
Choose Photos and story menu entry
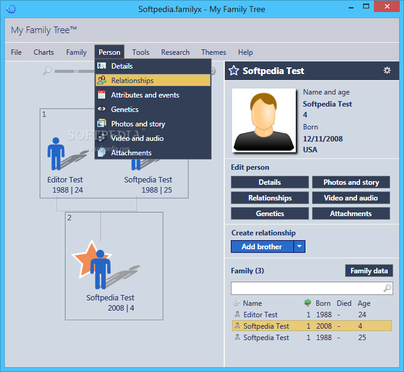pyautogui.click(x=153, y=123)
